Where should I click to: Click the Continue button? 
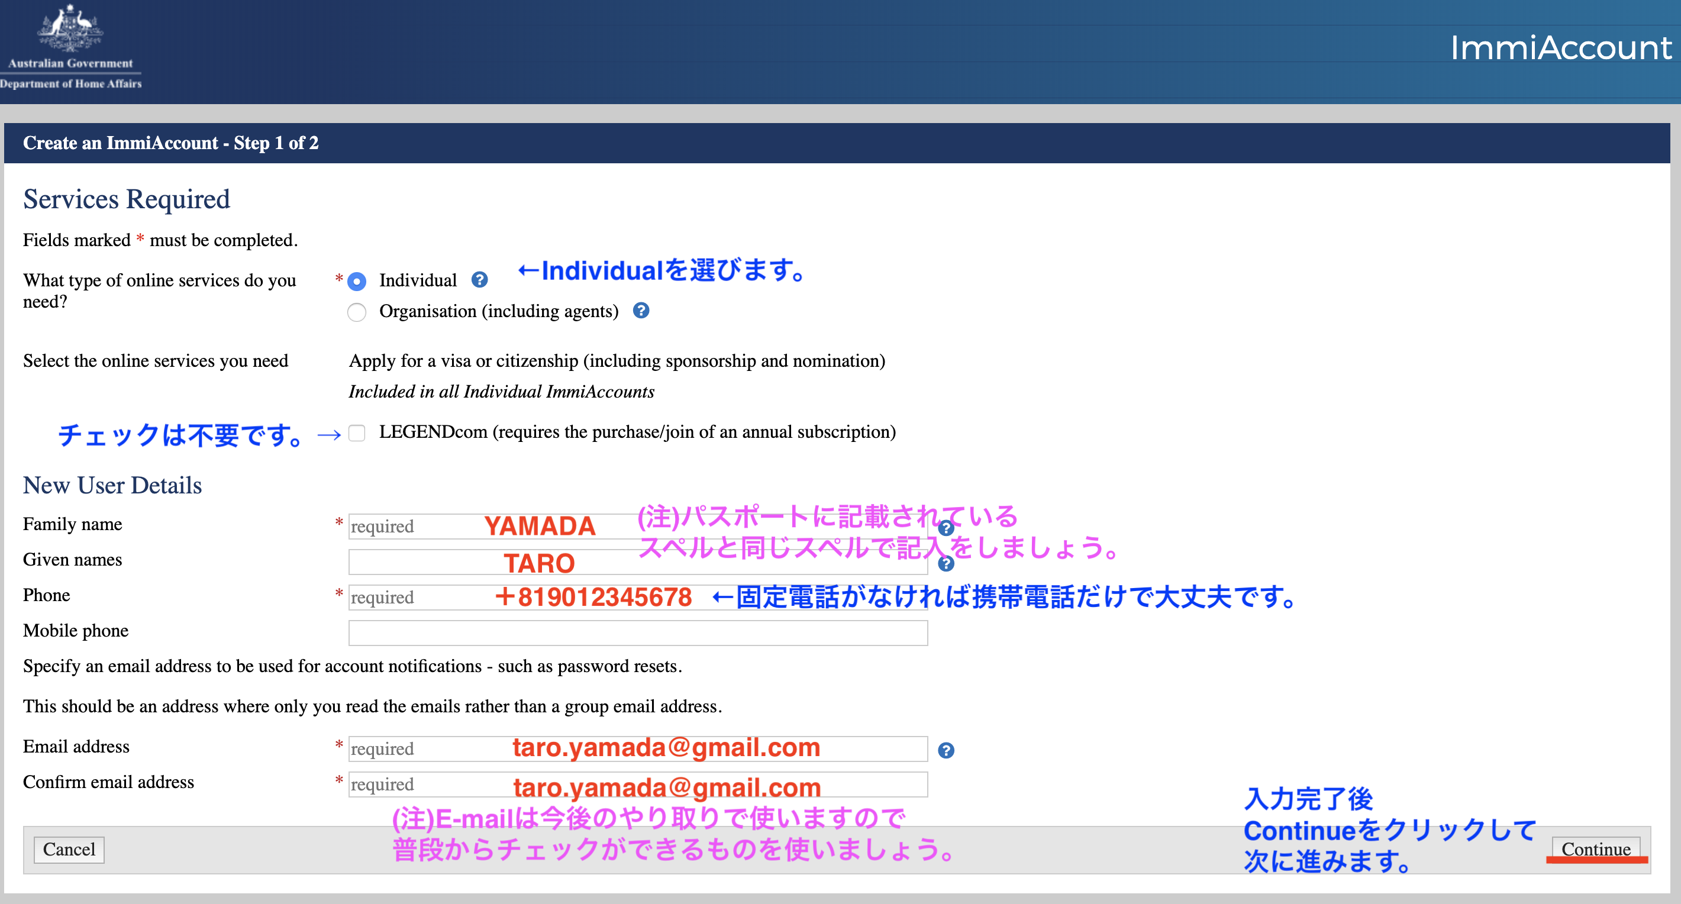tap(1596, 849)
